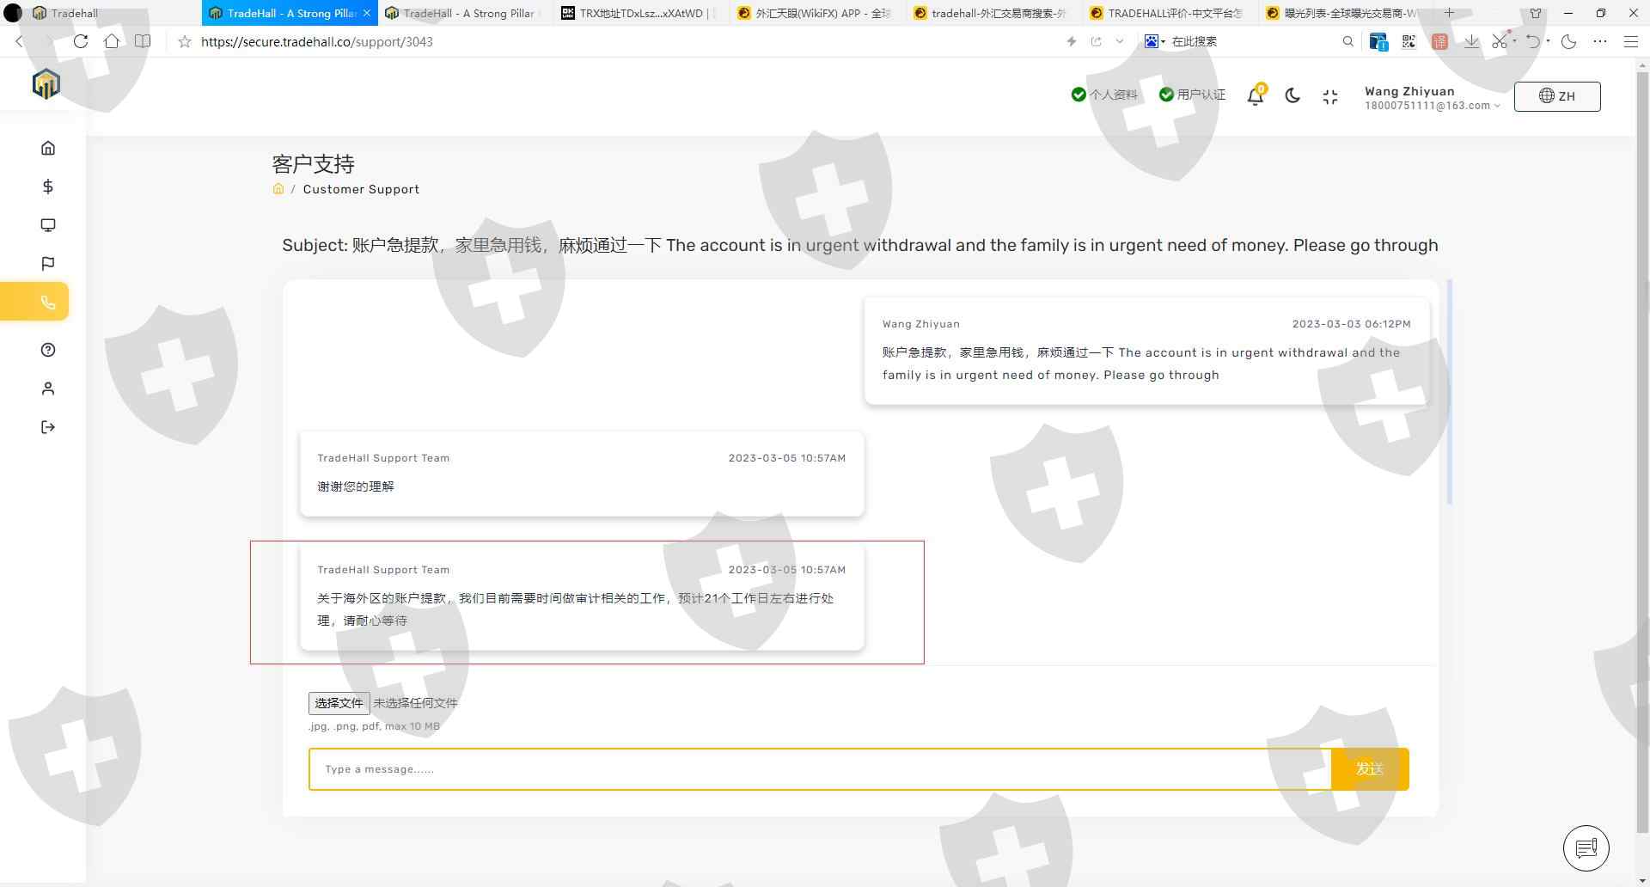Click the 选择文件 choose file button
The width and height of the screenshot is (1650, 887).
[x=339, y=703]
